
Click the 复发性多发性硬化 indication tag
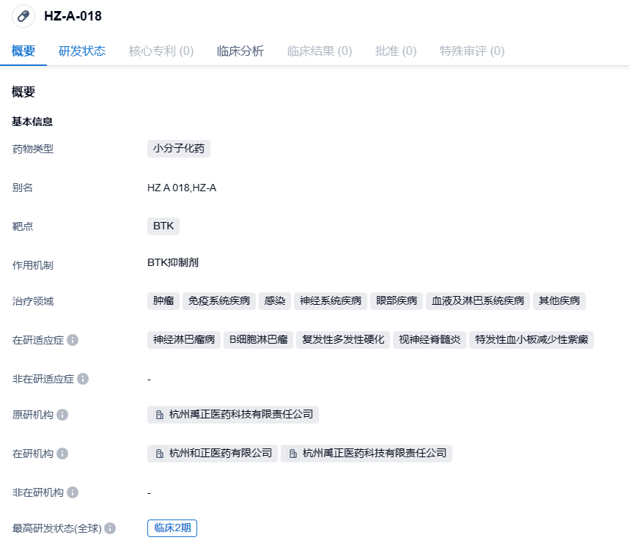point(343,340)
